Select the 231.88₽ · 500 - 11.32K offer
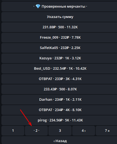117x144 pixels. tap(59, 27)
